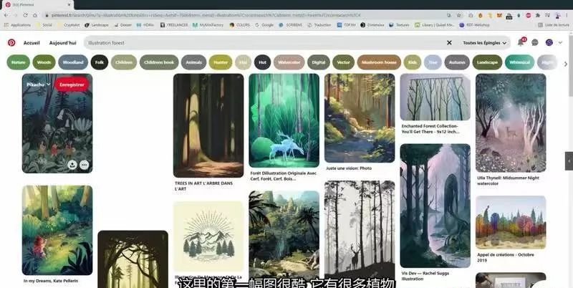Screen dimensions: 573x288
Task: Open Forêt Dillustration Originale Avec Cerf pin title
Action: [x=283, y=176]
